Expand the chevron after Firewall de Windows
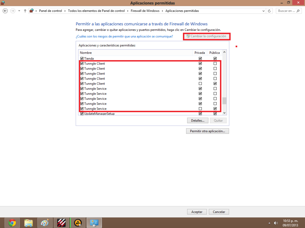Viewport: 305px width, 228px height. click(x=162, y=11)
